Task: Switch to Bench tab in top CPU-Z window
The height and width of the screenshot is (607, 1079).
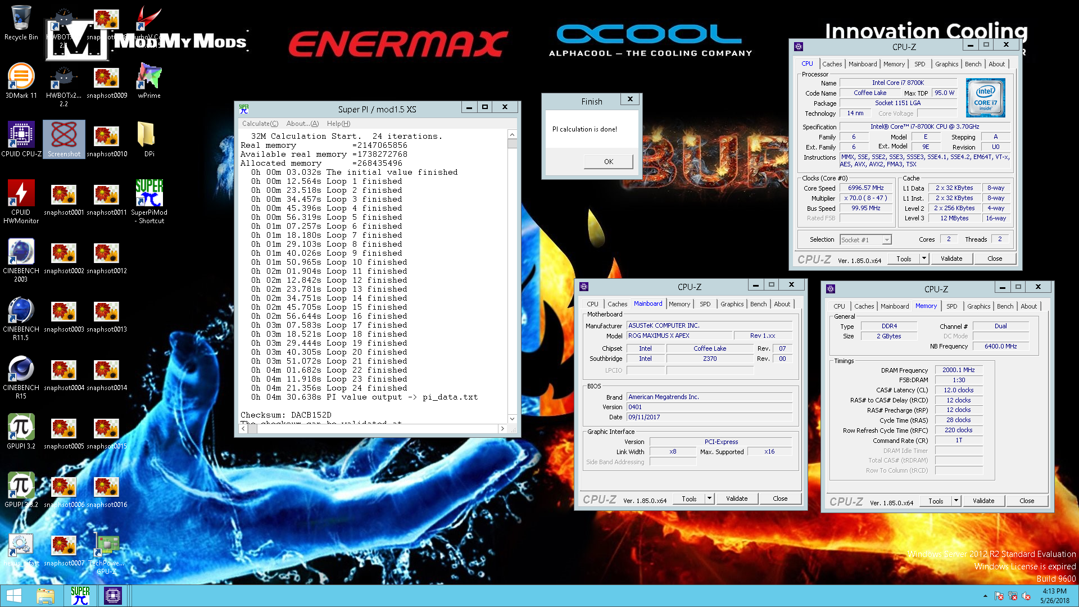Action: pyautogui.click(x=973, y=64)
